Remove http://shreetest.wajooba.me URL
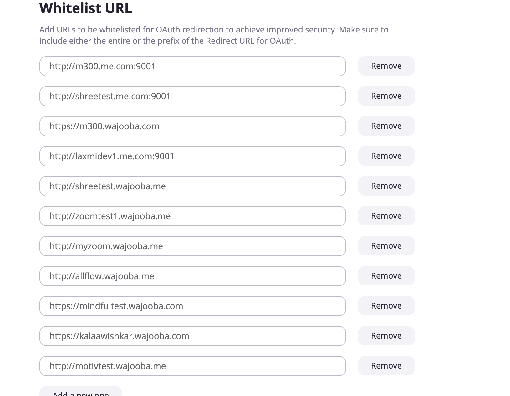The width and height of the screenshot is (510, 396). tap(386, 186)
